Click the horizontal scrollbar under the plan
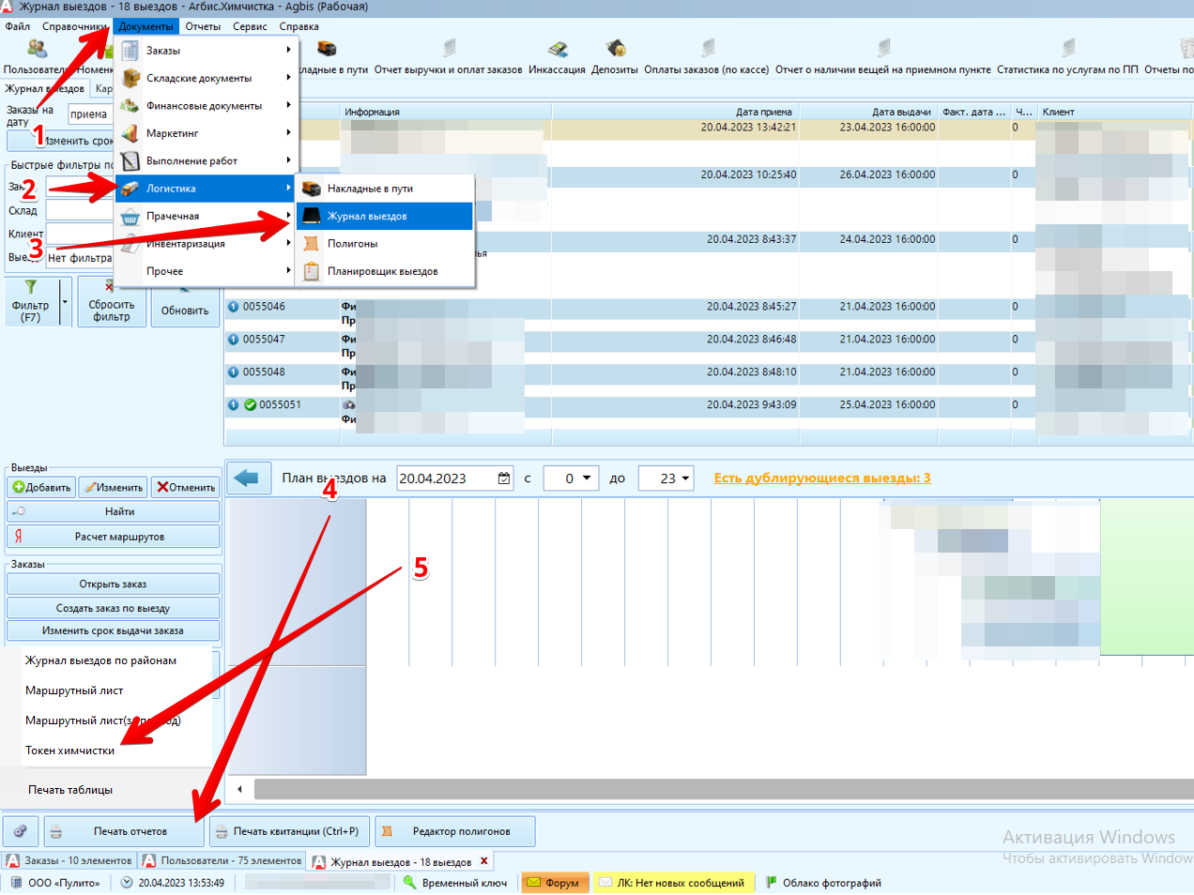1194x895 pixels. 723,789
